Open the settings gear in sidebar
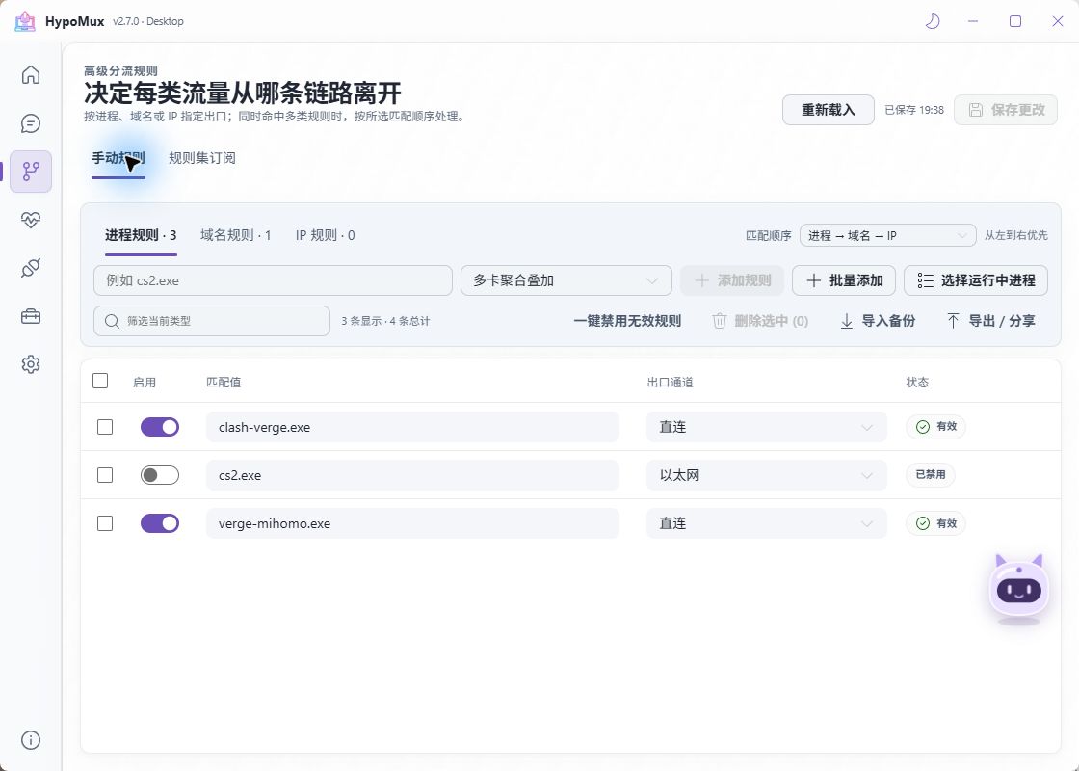The width and height of the screenshot is (1079, 771). click(30, 364)
